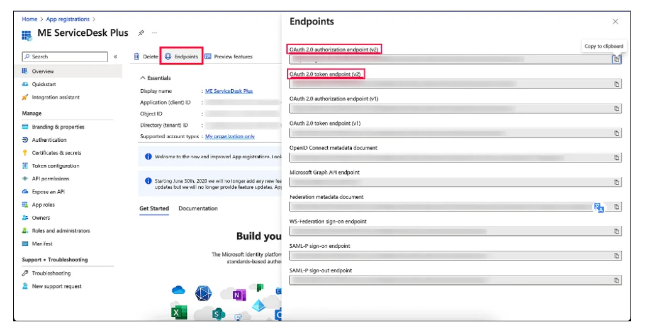The width and height of the screenshot is (645, 332).
Task: Copy the SAML-P sign-out endpoint URL
Action: pyautogui.click(x=617, y=281)
